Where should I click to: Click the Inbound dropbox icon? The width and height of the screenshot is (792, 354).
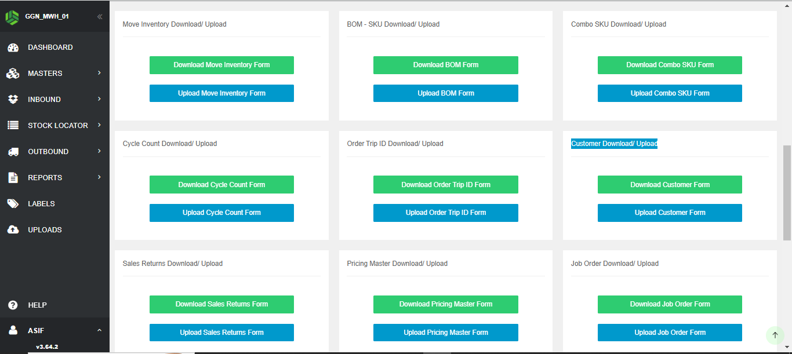(13, 100)
